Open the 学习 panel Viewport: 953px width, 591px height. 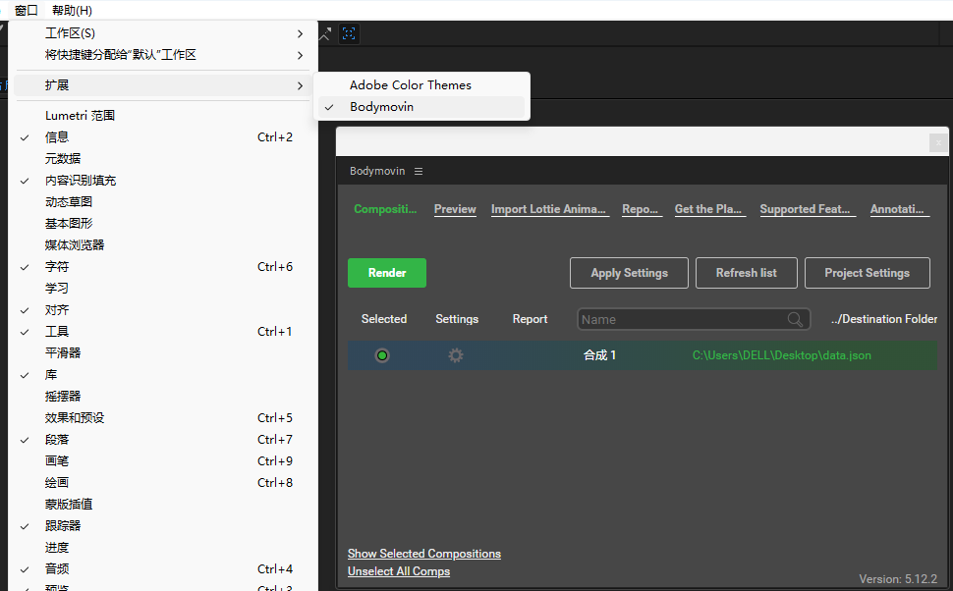163,289
